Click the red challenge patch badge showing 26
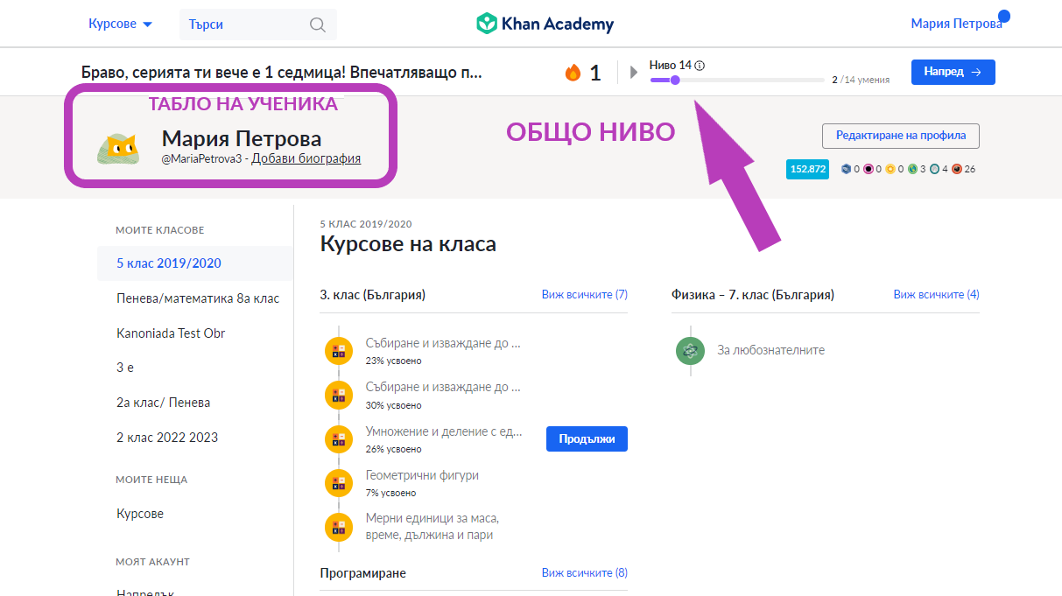 pyautogui.click(x=957, y=169)
